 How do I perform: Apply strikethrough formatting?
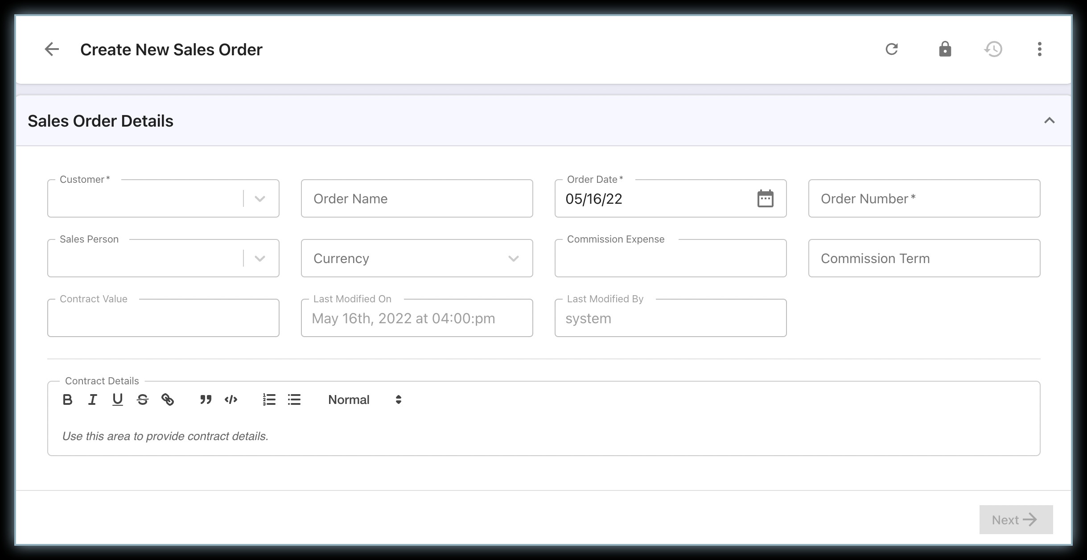(143, 399)
